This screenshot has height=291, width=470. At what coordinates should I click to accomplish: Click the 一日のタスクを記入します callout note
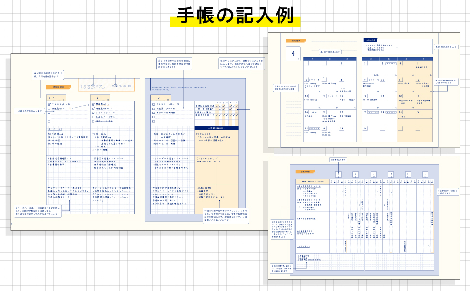click(x=30, y=111)
